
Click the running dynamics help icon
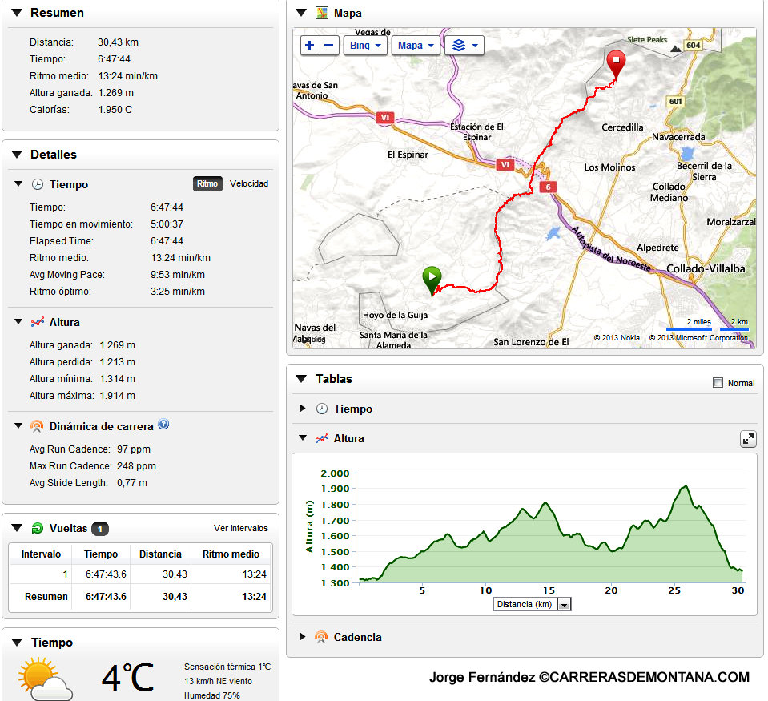(x=163, y=425)
